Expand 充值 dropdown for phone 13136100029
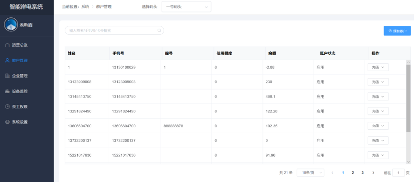Image resolution: width=415 pixels, height=182 pixels. coord(378,67)
